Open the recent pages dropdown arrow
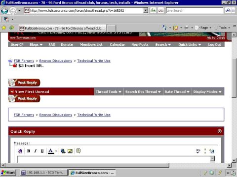Viewport: 237px width, 177px height. pyautogui.click(x=19, y=11)
